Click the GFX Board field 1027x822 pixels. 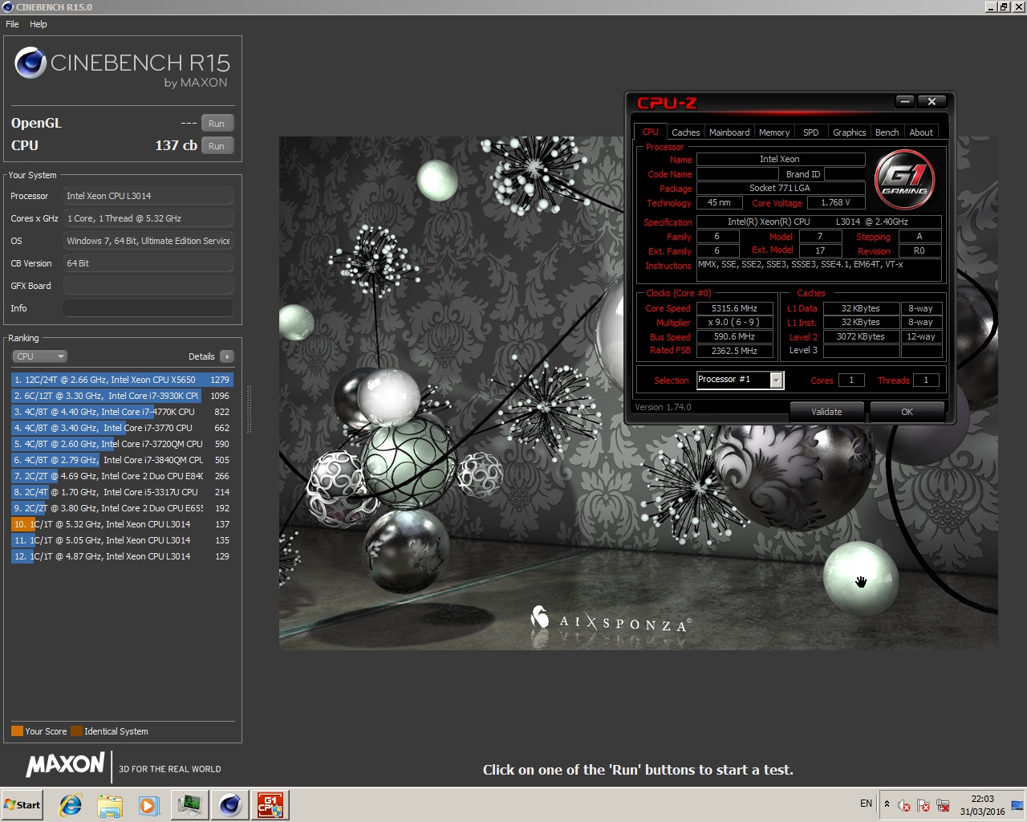pos(148,286)
